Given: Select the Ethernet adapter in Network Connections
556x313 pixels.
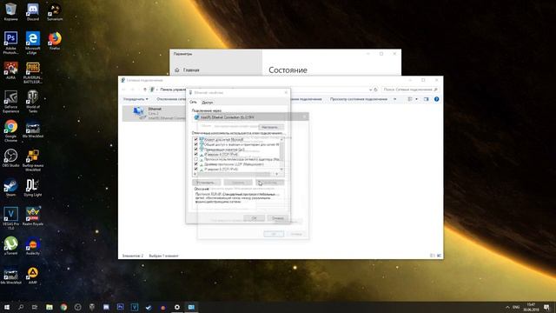Looking at the screenshot, I should pyautogui.click(x=155, y=113).
